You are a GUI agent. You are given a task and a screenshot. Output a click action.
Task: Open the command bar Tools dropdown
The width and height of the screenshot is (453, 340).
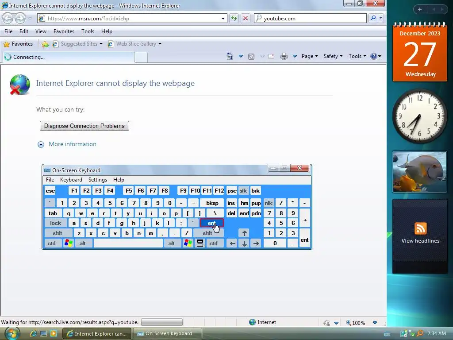(x=357, y=56)
